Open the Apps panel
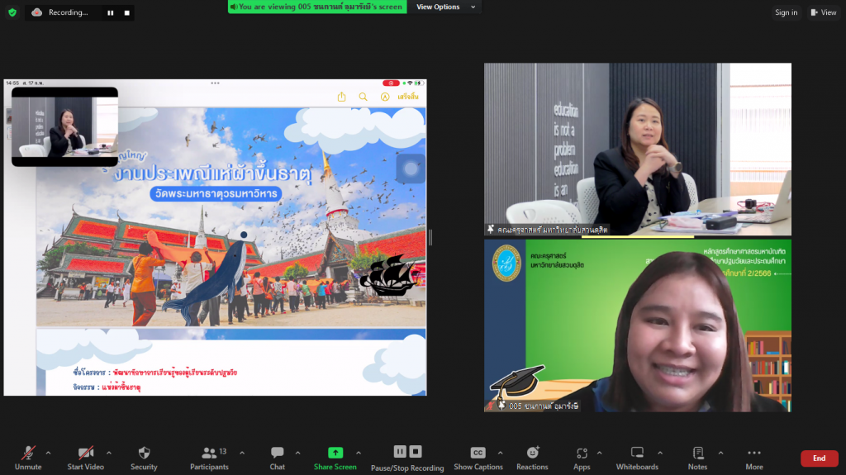 pyautogui.click(x=582, y=454)
